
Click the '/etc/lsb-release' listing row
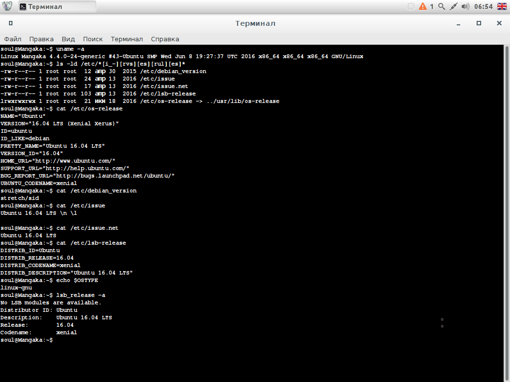98,94
